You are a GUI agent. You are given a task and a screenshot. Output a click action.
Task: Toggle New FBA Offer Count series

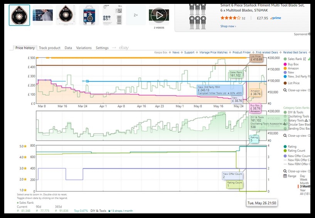point(297,160)
